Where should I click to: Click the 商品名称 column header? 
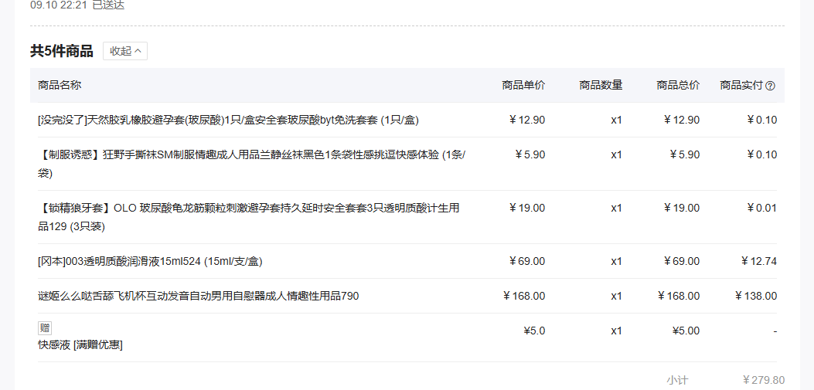60,85
